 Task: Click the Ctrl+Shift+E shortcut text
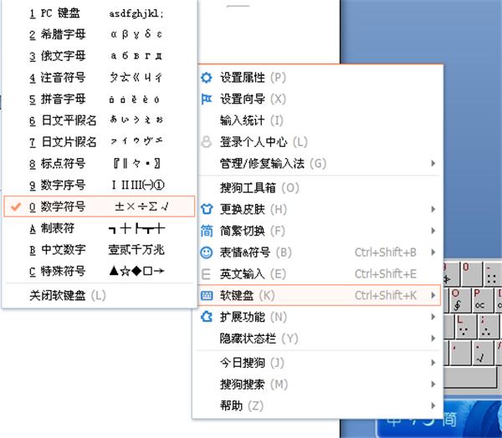click(x=386, y=274)
